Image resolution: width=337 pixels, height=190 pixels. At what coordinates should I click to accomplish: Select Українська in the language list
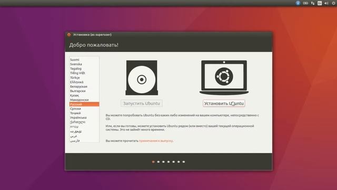(x=84, y=118)
